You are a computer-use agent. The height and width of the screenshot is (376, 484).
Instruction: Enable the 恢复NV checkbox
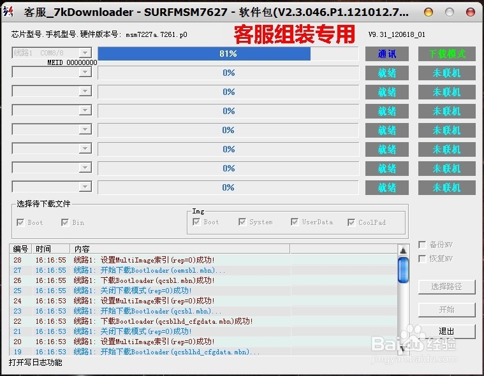422,259
